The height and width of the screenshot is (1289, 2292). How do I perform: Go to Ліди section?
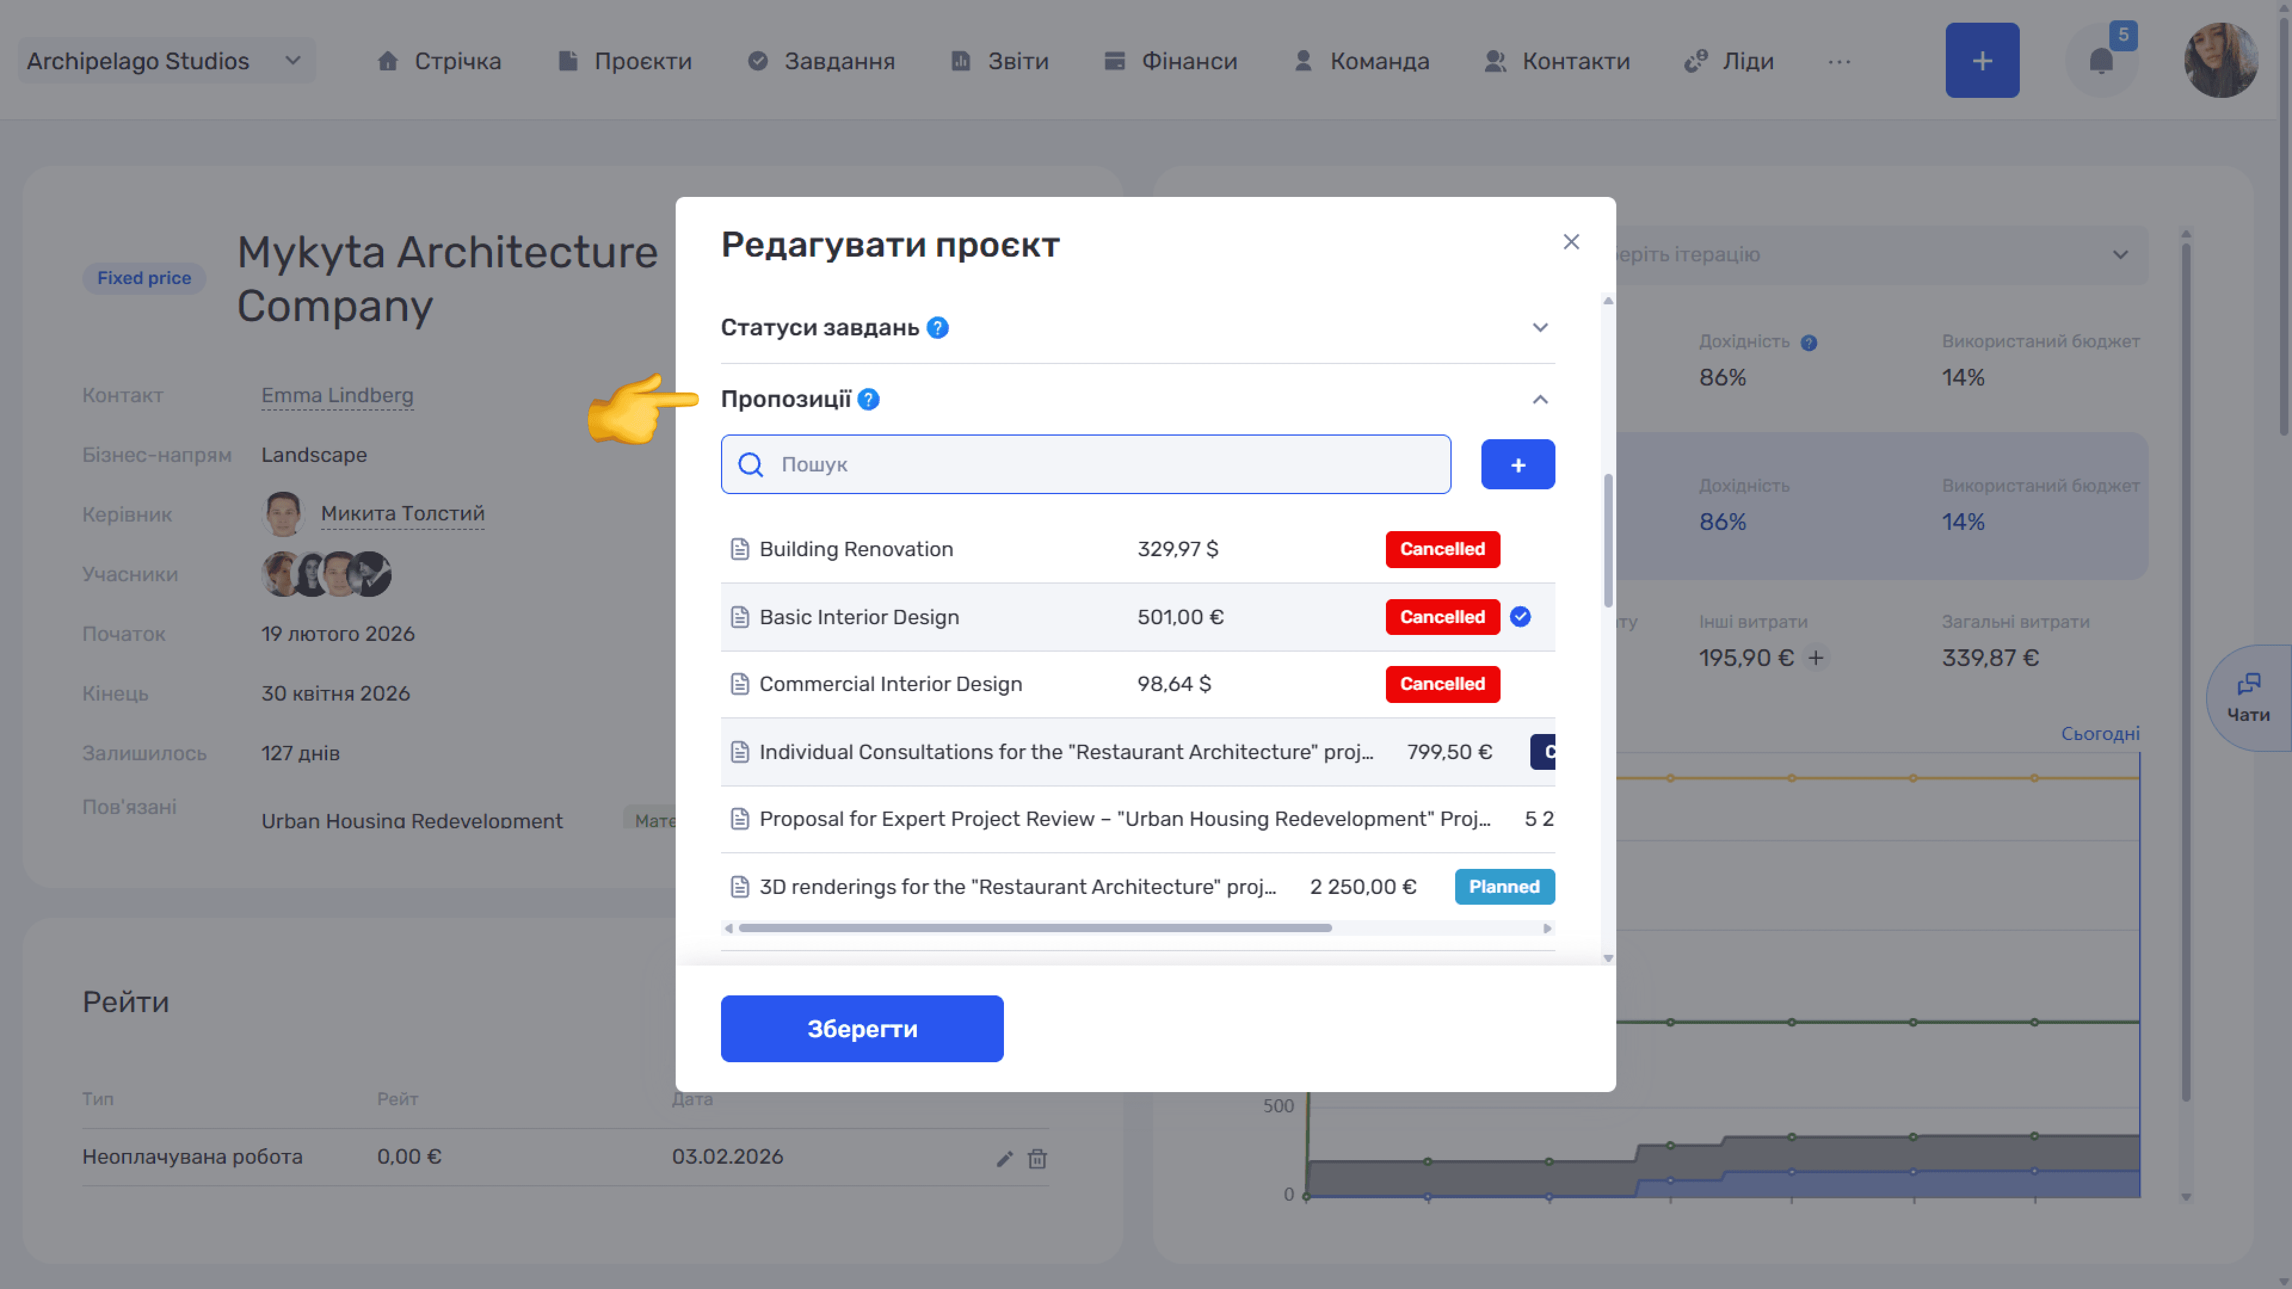(1729, 60)
